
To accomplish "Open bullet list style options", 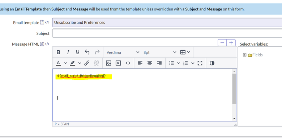I will [x=179, y=63].
